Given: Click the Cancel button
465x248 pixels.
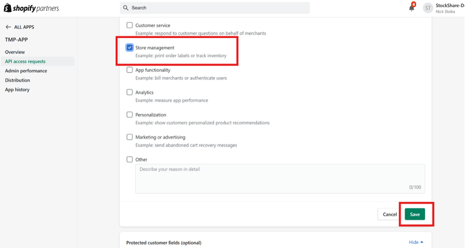Looking at the screenshot, I should point(389,214).
